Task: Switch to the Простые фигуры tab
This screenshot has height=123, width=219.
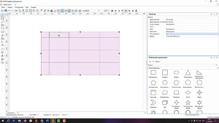Action: [x=154, y=68]
